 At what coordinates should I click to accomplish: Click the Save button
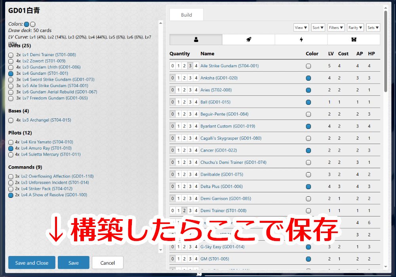pyautogui.click(x=74, y=263)
